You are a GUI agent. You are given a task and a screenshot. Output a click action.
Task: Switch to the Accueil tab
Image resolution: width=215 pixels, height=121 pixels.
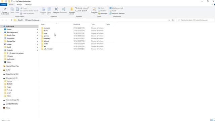pyautogui.click(x=11, y=5)
